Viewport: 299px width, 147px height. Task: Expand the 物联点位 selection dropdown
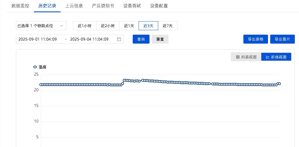pyautogui.click(x=41, y=26)
